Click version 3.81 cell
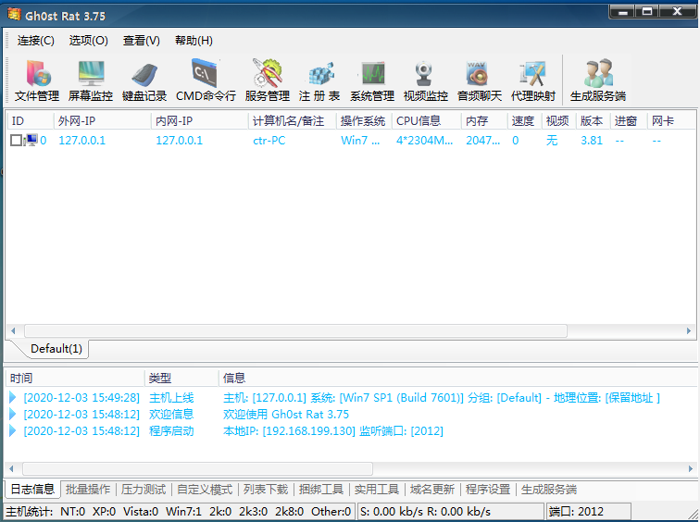Viewport: 700px width, 522px height. click(x=592, y=140)
